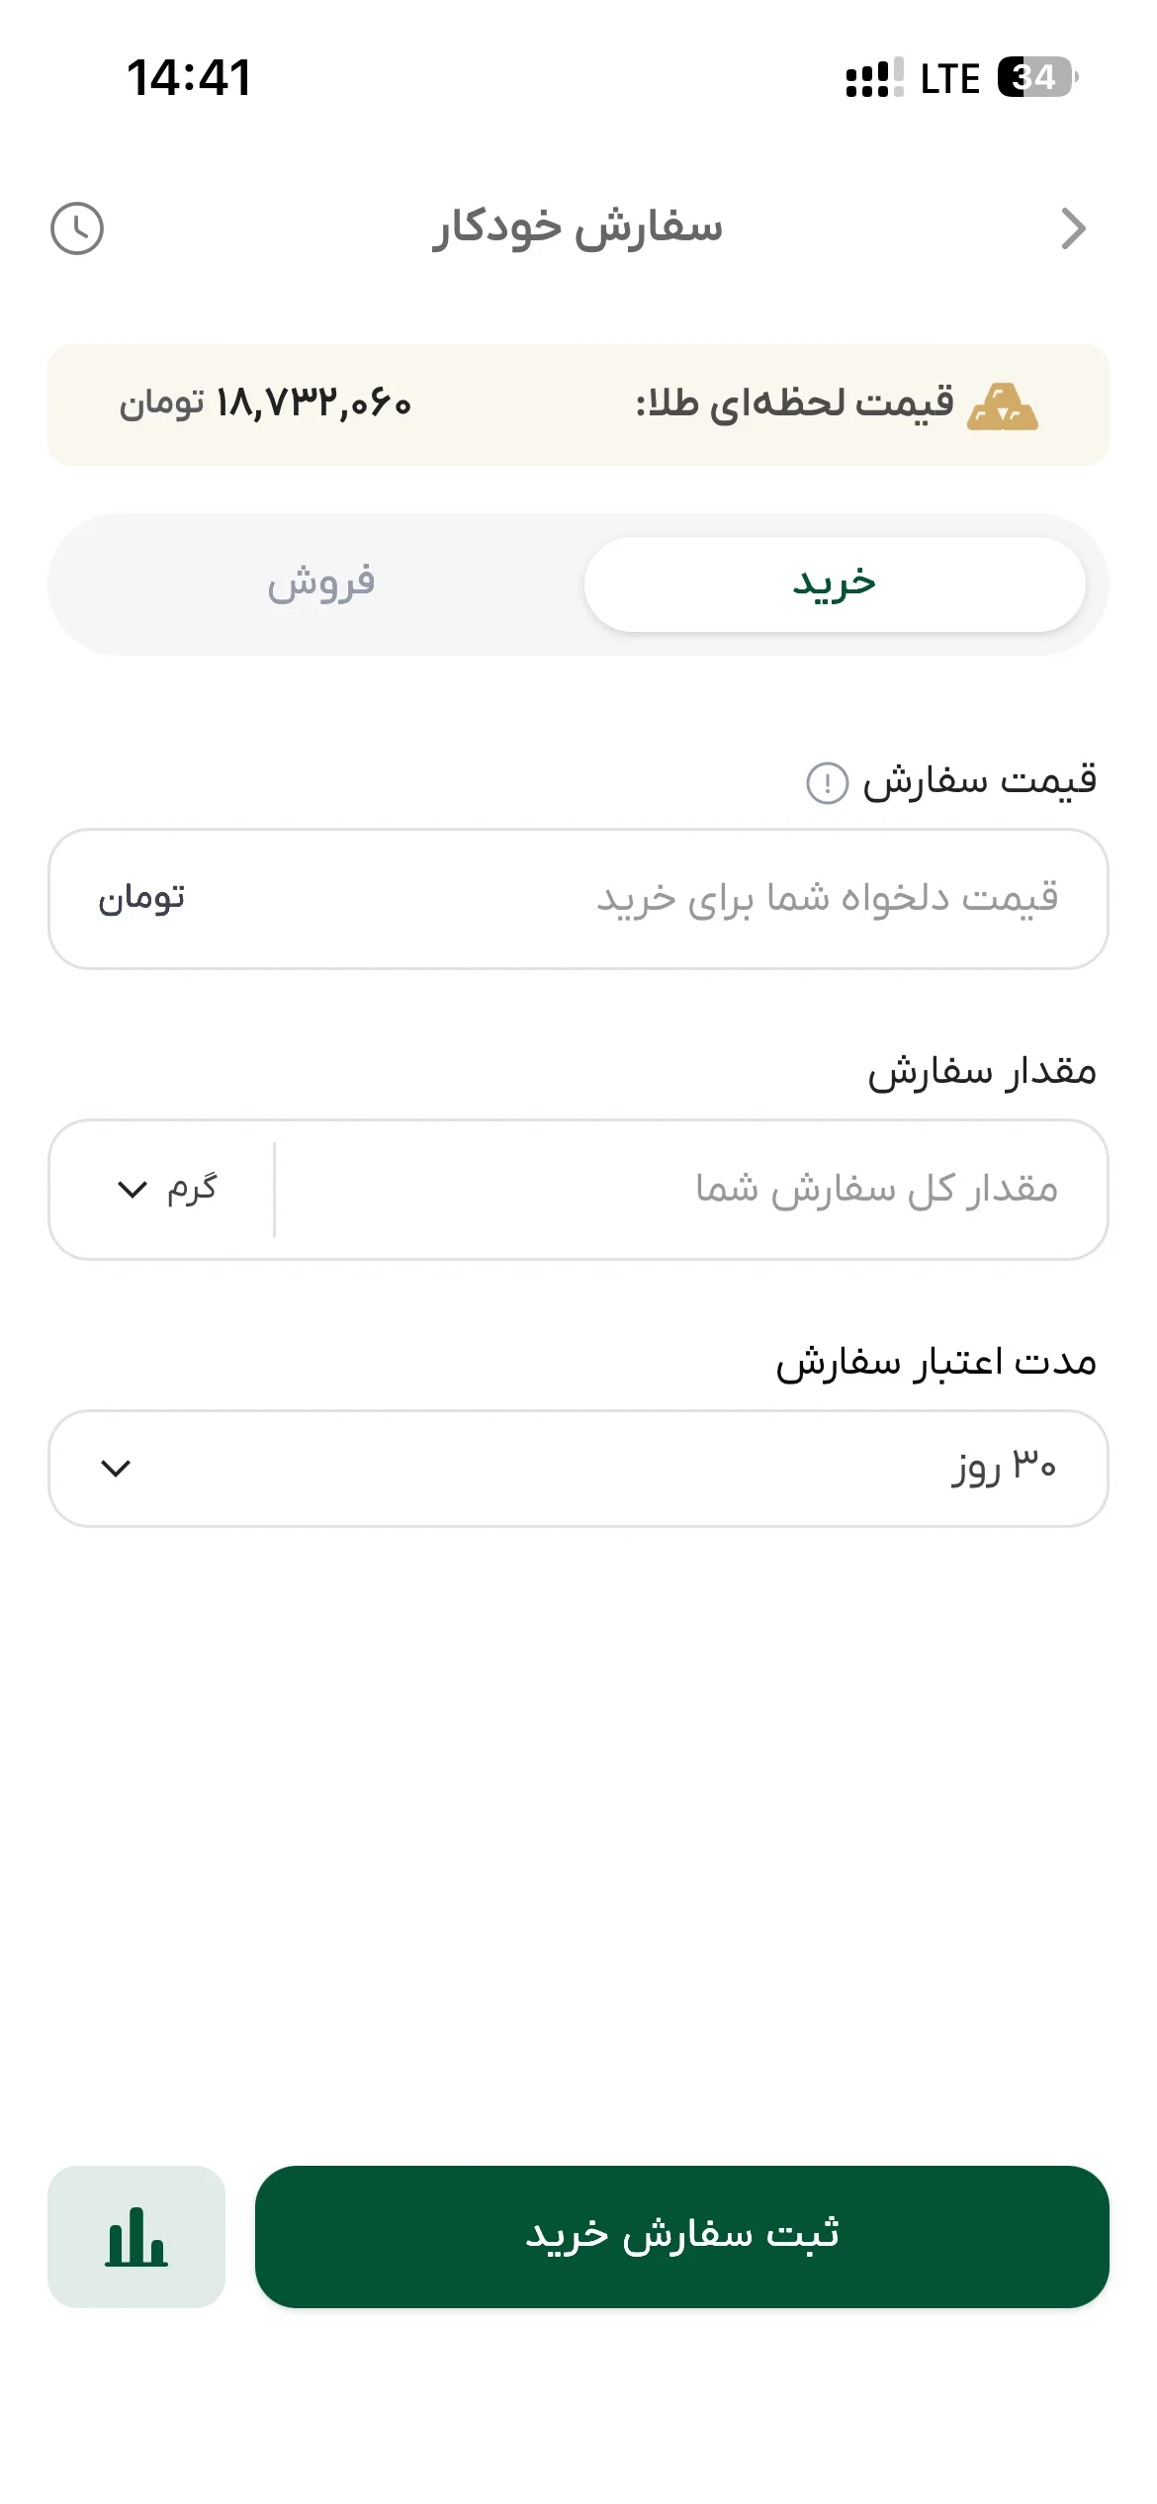Tap the clock time in status bar

coord(189,77)
